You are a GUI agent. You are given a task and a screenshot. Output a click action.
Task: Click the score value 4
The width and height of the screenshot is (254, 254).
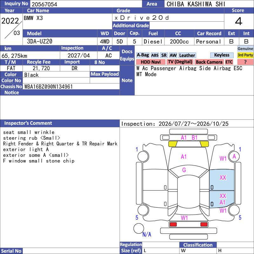pyautogui.click(x=239, y=21)
